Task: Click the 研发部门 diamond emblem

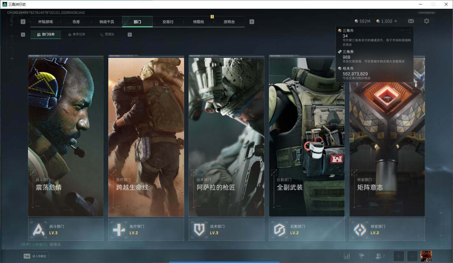Action: (360, 230)
